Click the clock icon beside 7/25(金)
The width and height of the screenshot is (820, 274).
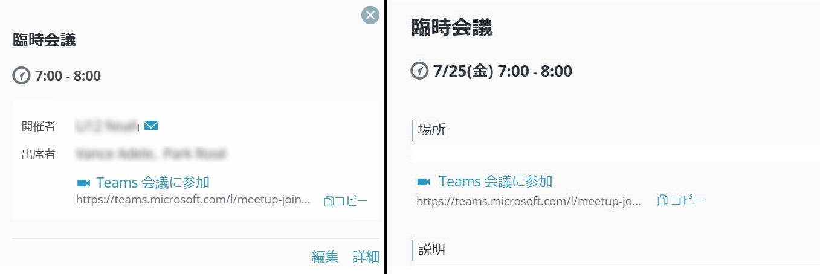click(x=419, y=71)
